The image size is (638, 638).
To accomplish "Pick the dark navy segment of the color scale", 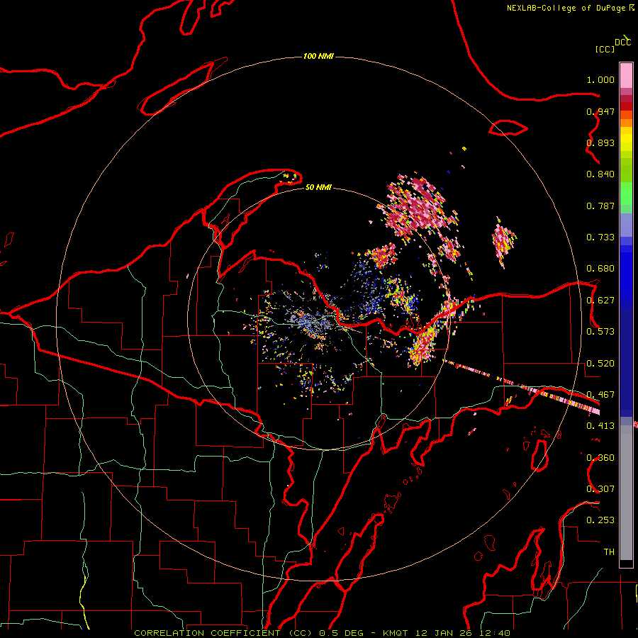I will (x=626, y=362).
